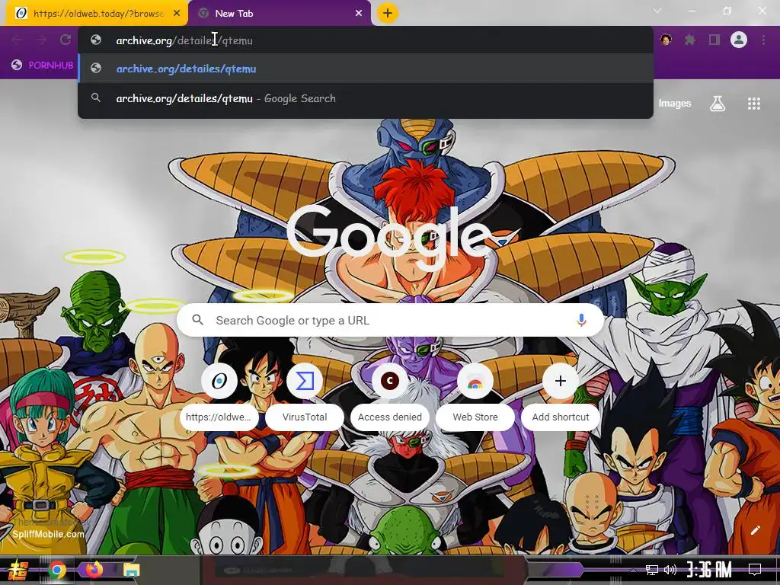Viewport: 780px width, 585px height.
Task: Click inside the address bar URL text
Action: (x=184, y=40)
